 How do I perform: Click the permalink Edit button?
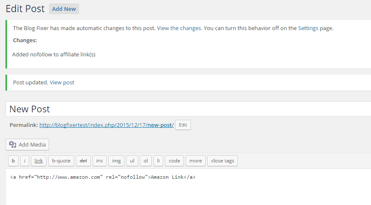[x=183, y=125]
